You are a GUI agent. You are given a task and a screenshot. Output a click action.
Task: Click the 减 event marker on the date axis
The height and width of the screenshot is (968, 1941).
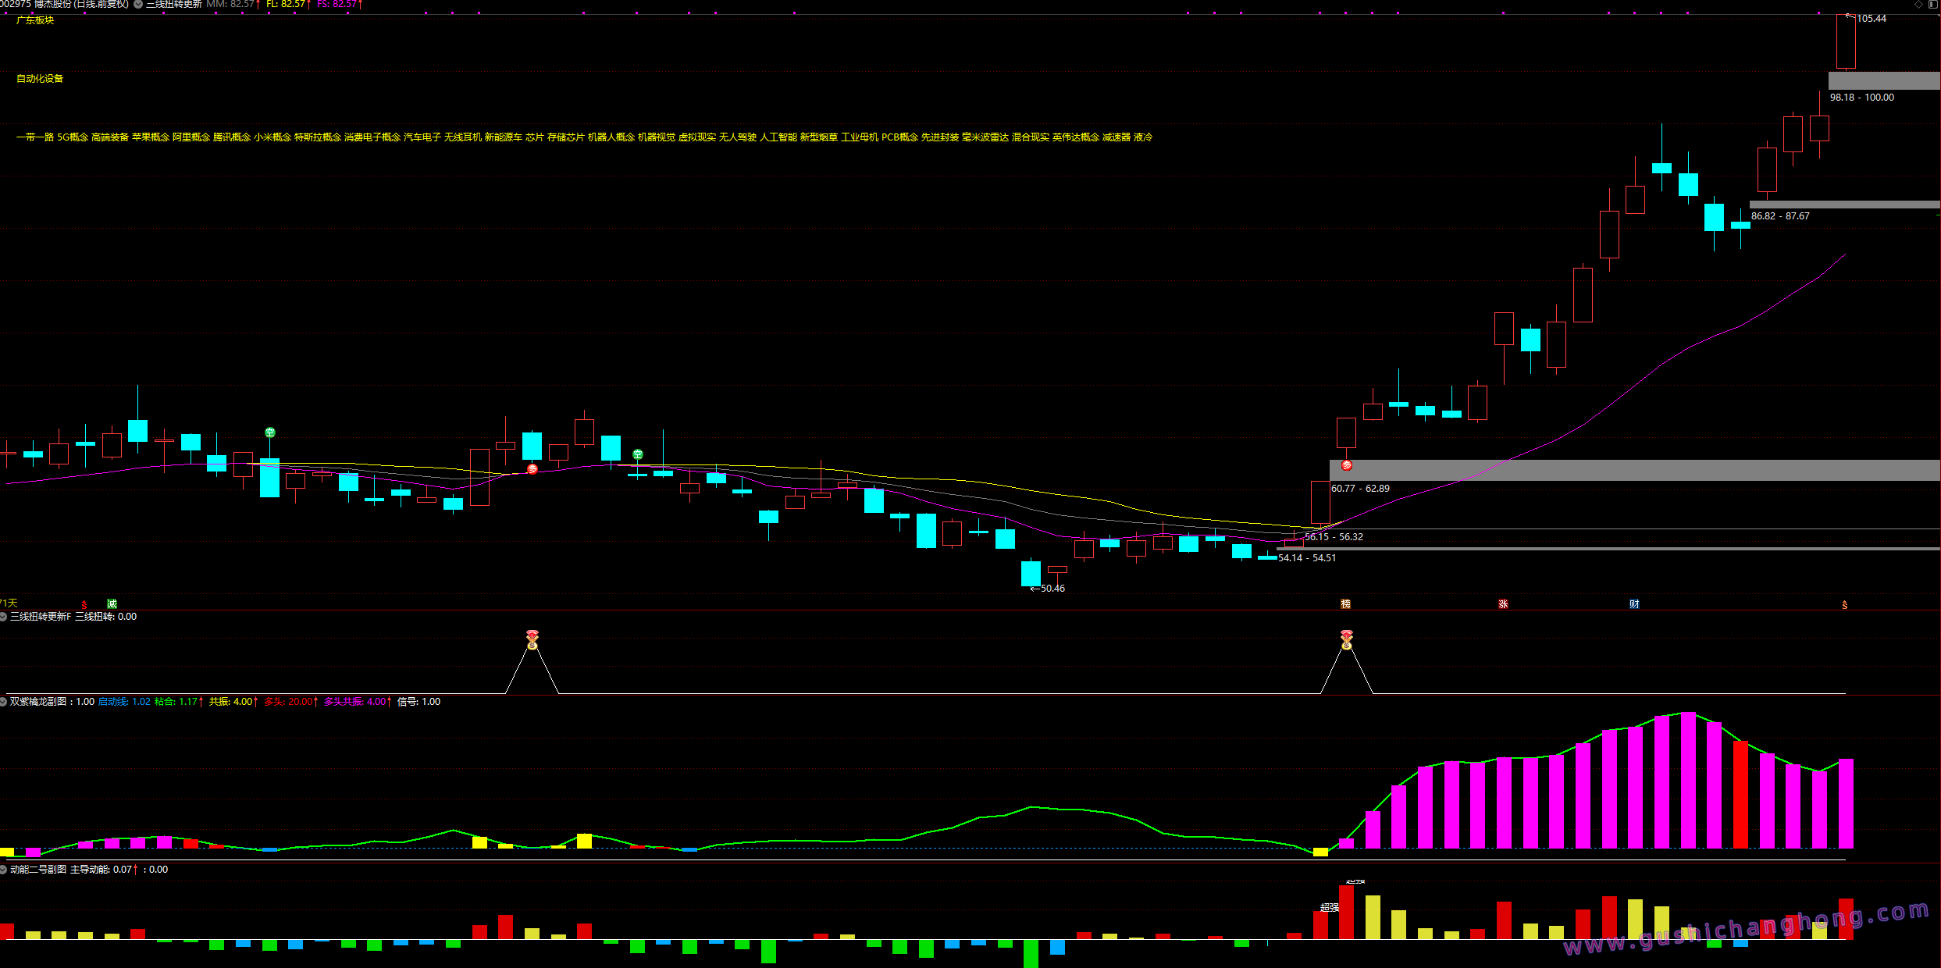tap(112, 604)
